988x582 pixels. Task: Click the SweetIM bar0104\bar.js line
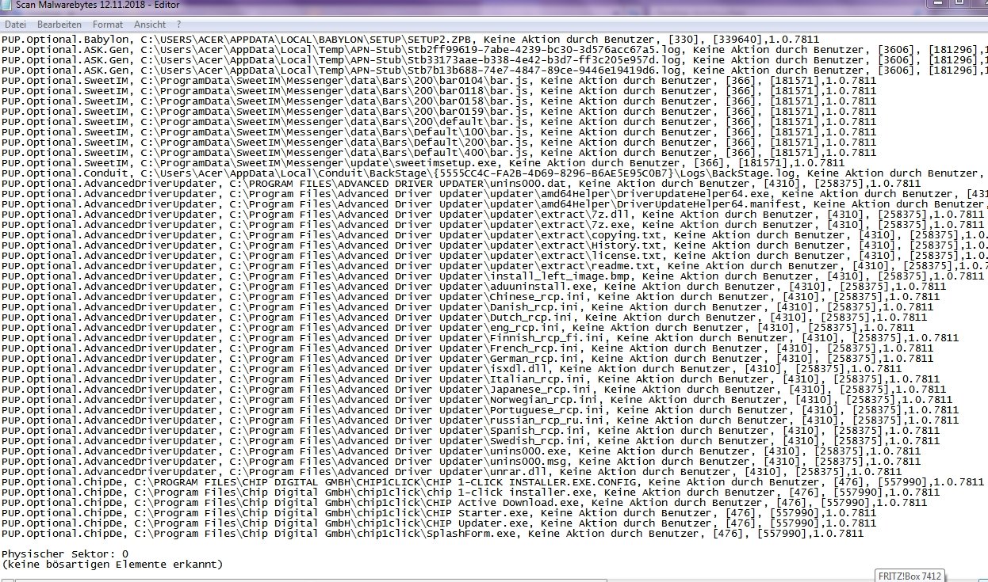pyautogui.click(x=438, y=80)
